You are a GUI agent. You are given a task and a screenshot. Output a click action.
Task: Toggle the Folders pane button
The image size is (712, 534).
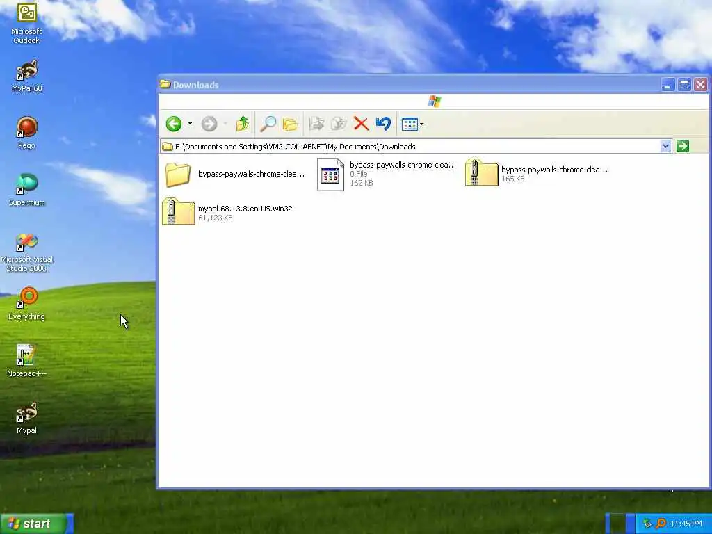(290, 124)
